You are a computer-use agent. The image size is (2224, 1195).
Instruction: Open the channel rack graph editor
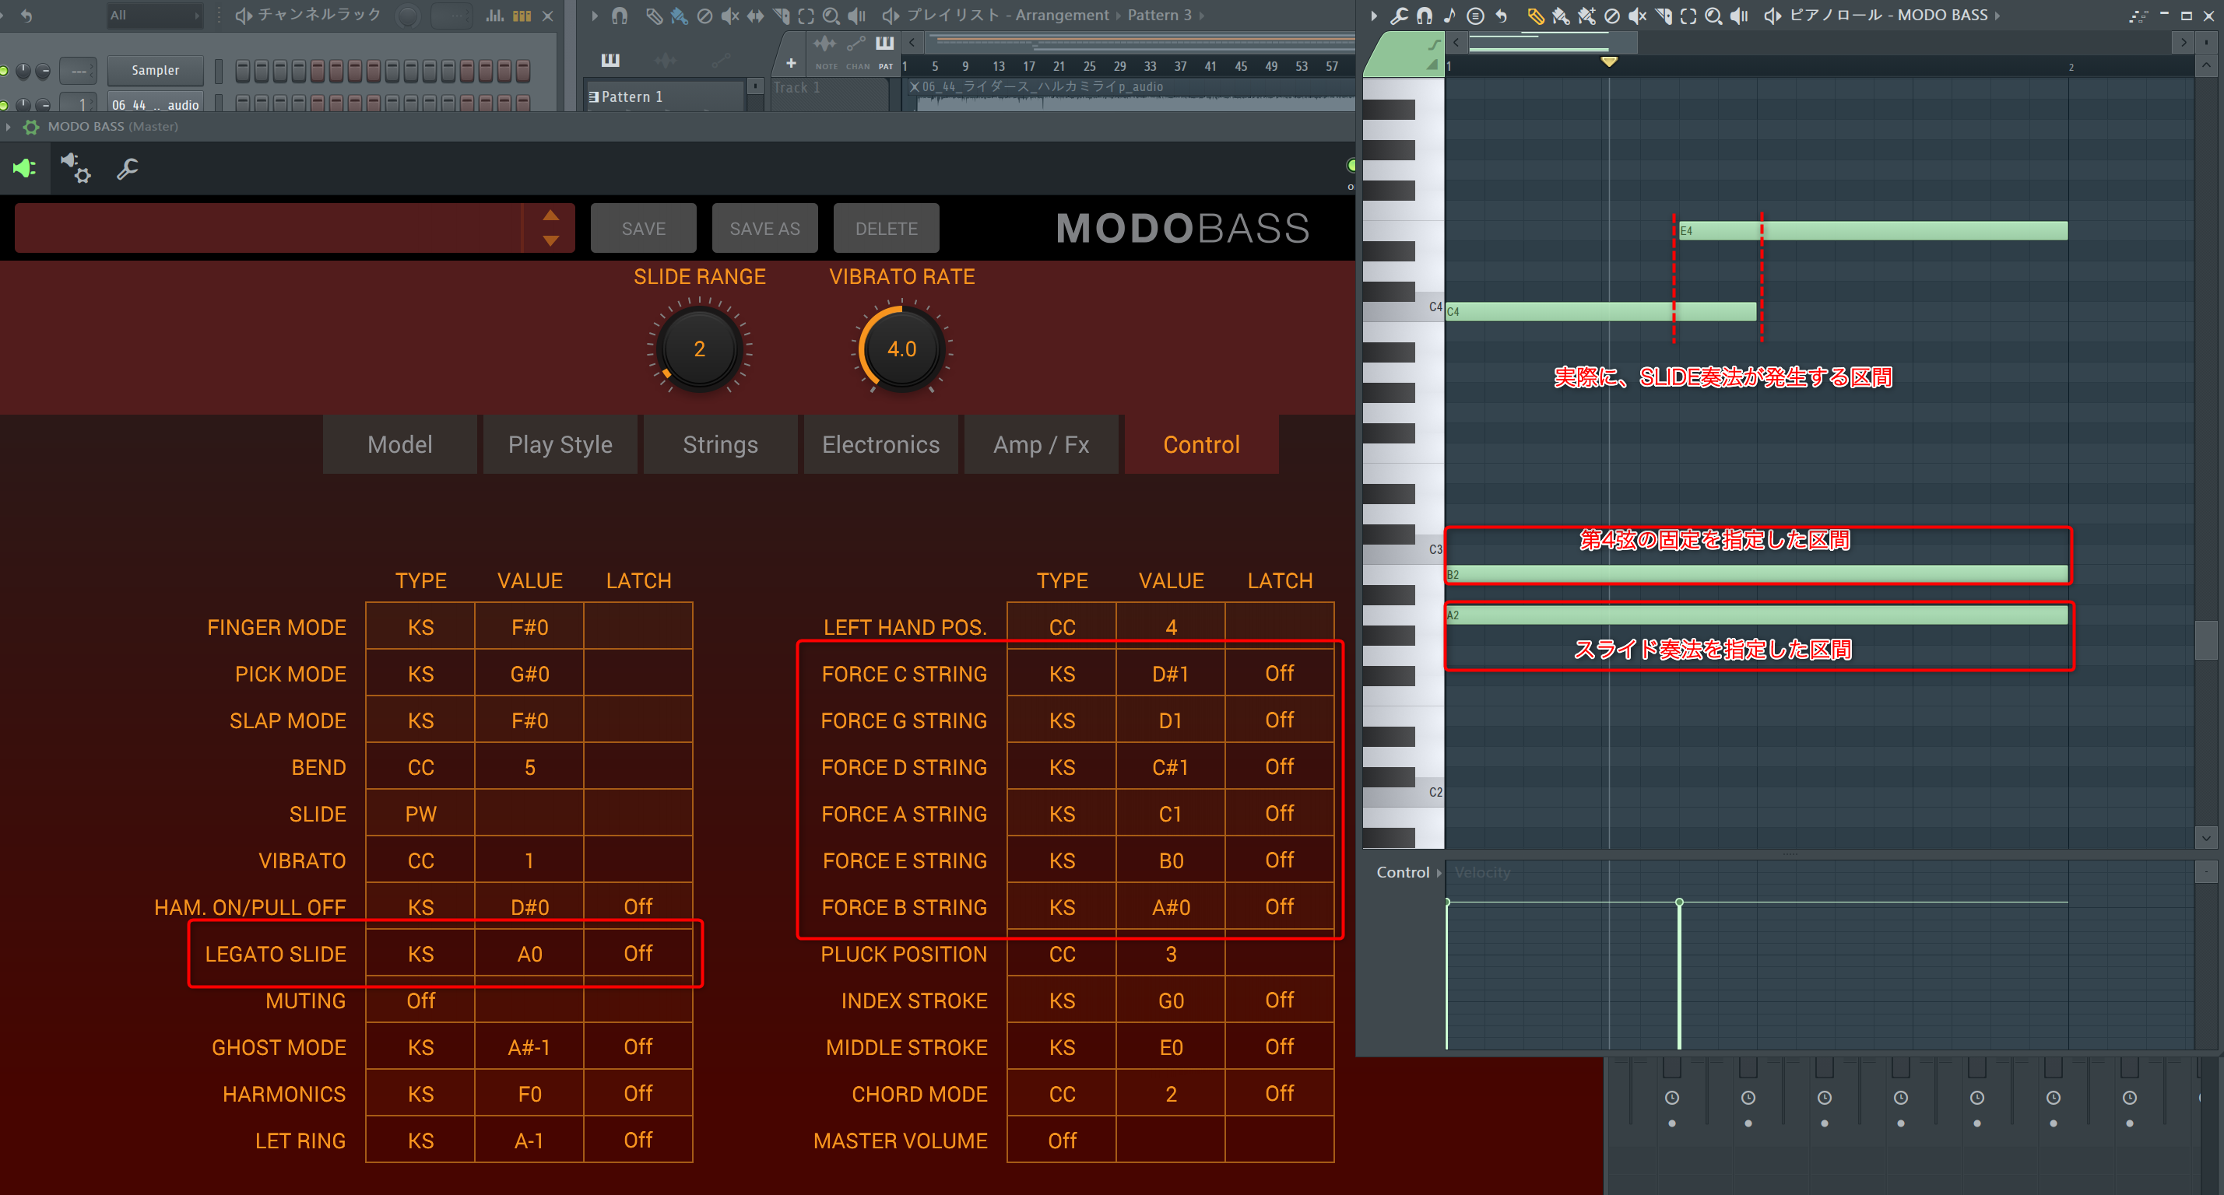495,16
